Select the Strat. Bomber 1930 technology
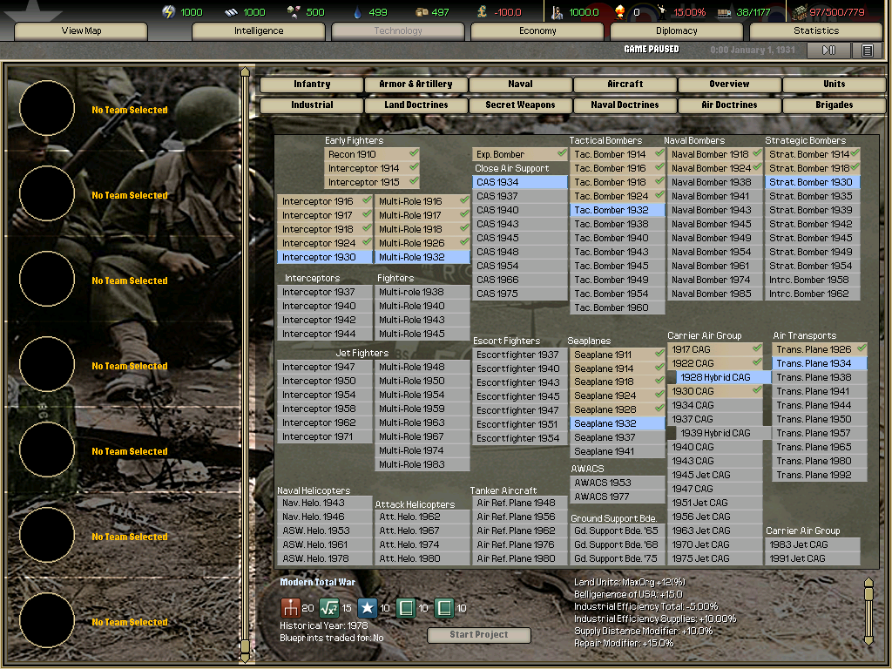 pos(812,182)
